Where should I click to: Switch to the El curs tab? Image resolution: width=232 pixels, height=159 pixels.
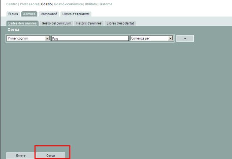click(13, 14)
